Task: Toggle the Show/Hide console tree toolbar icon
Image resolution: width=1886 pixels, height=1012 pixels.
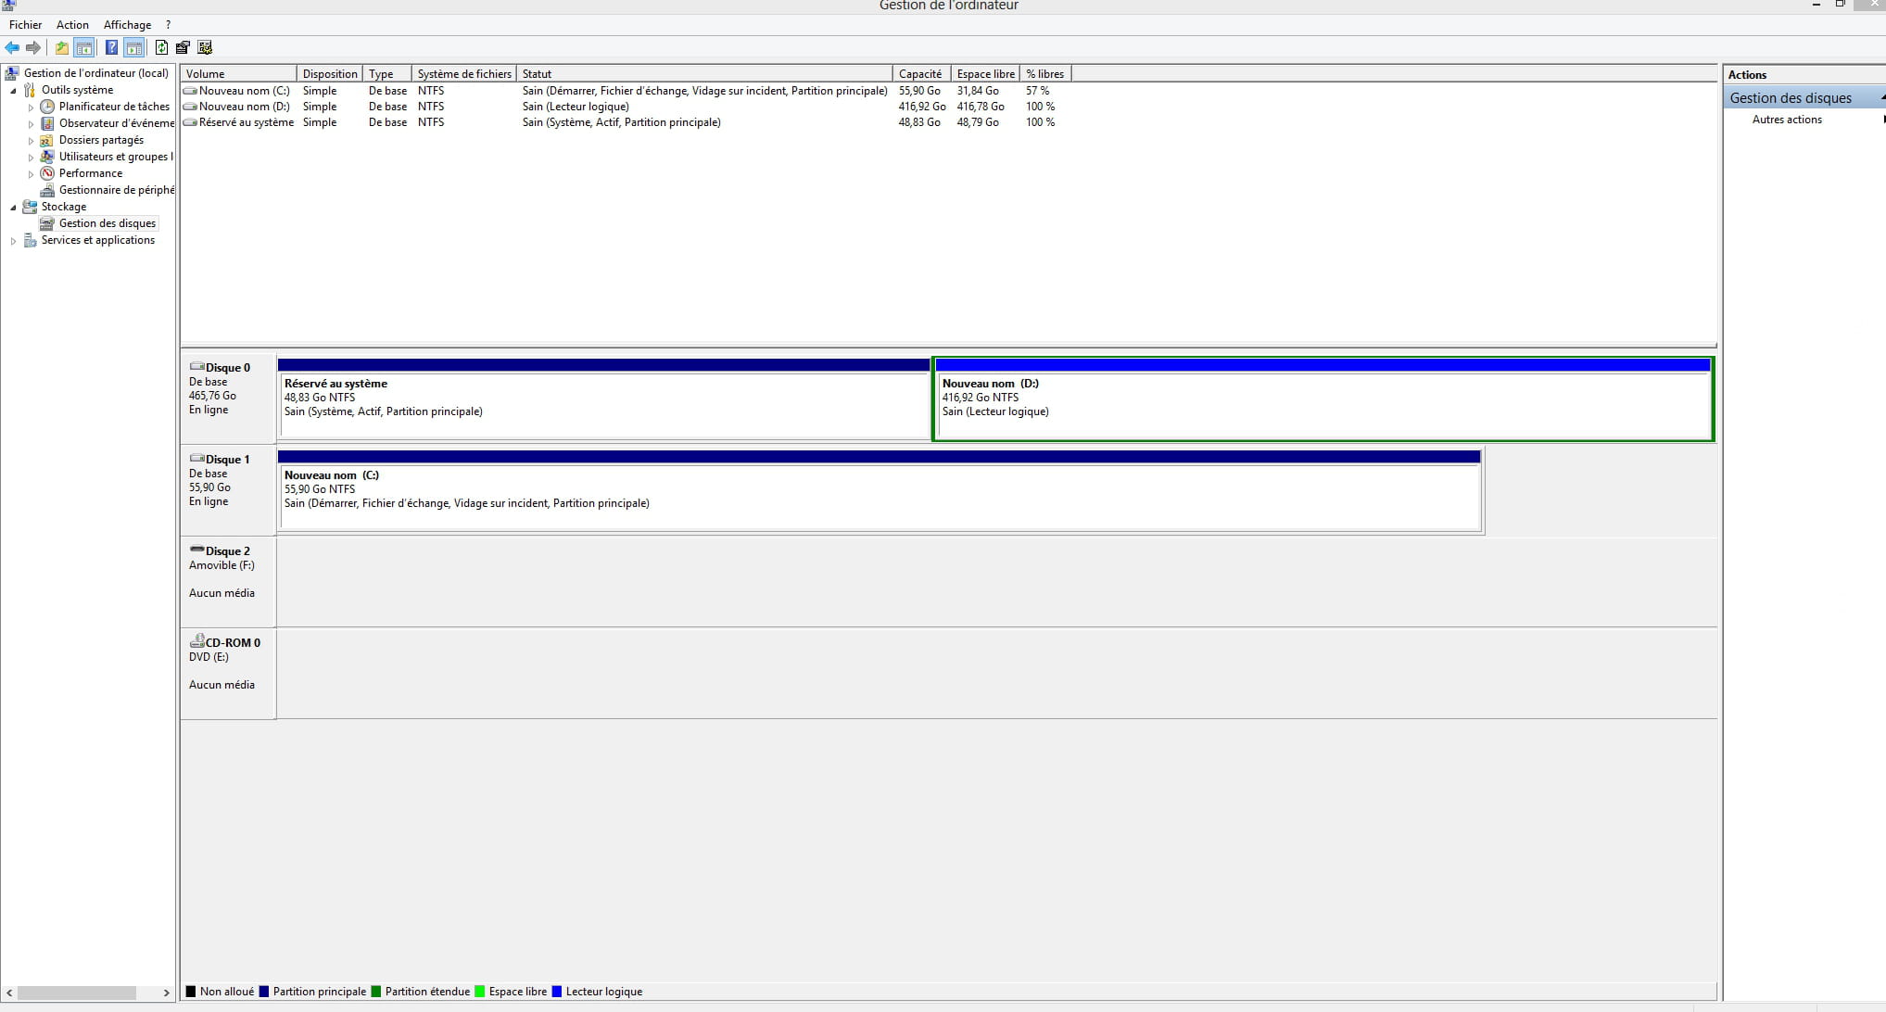Action: [x=84, y=48]
